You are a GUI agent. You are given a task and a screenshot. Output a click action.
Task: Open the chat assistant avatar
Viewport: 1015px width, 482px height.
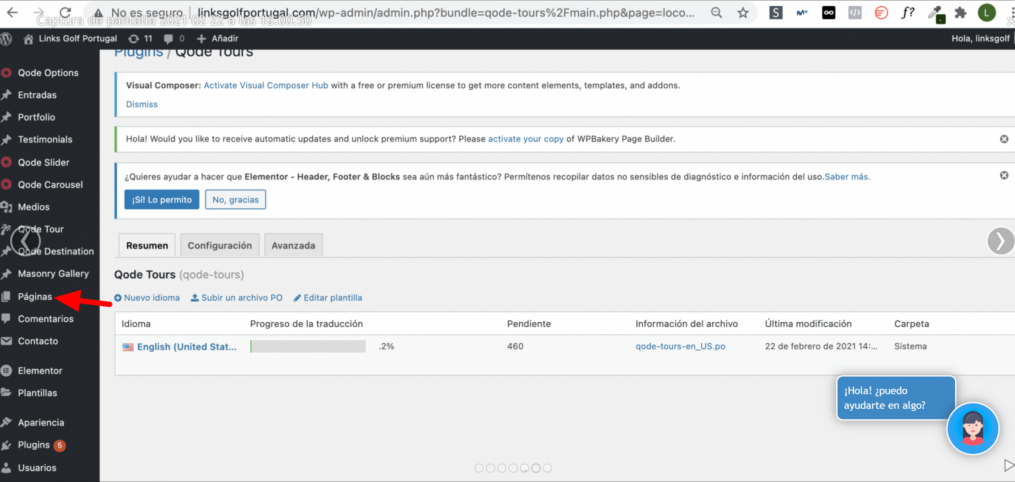[973, 428]
